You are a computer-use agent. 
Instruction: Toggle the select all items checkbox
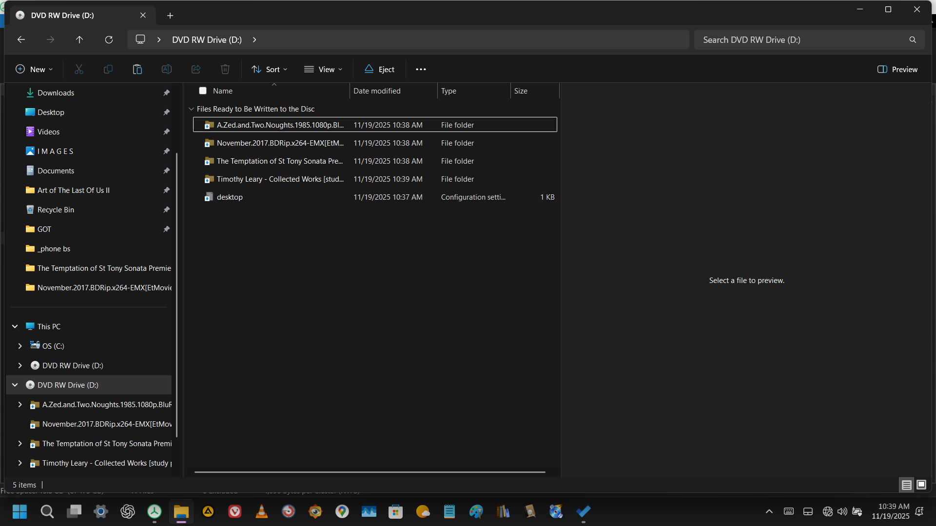click(203, 91)
